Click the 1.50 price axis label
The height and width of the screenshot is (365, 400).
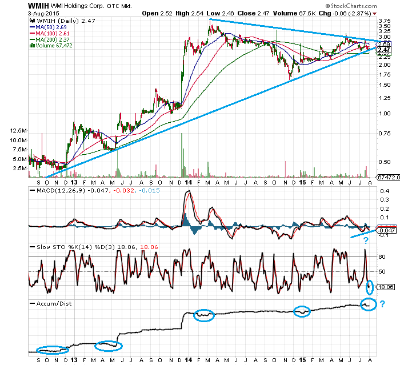click(x=385, y=85)
